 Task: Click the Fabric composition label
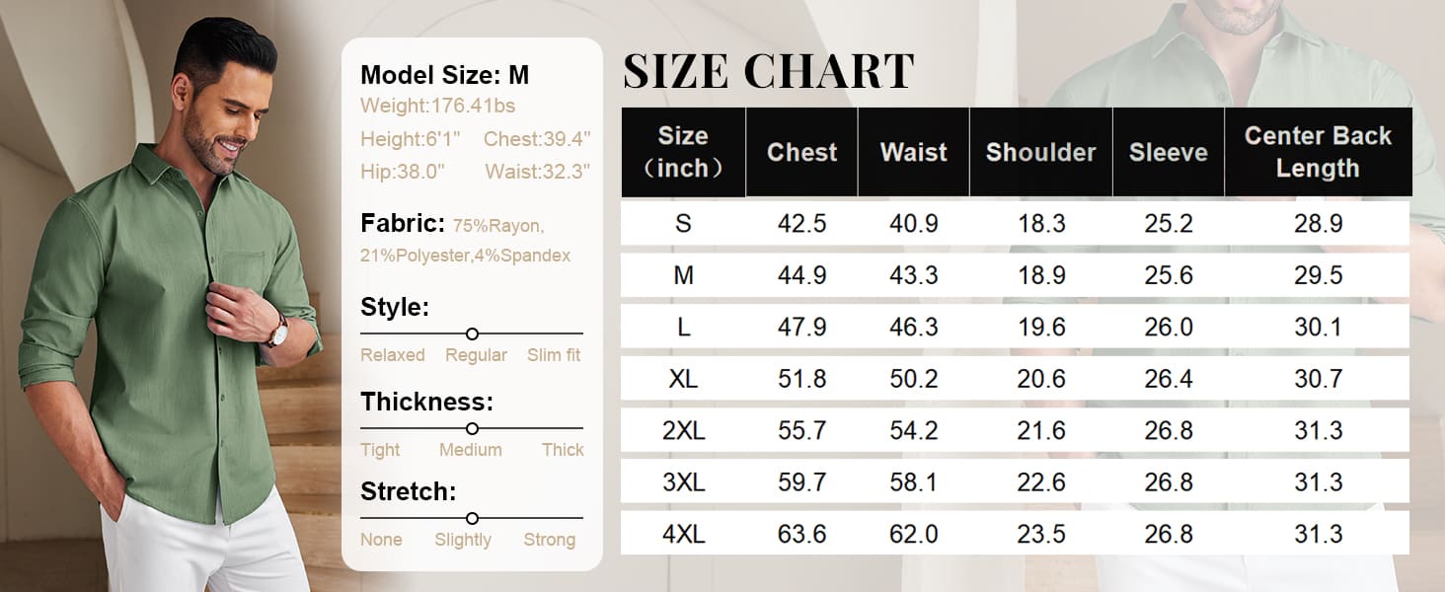tap(403, 223)
